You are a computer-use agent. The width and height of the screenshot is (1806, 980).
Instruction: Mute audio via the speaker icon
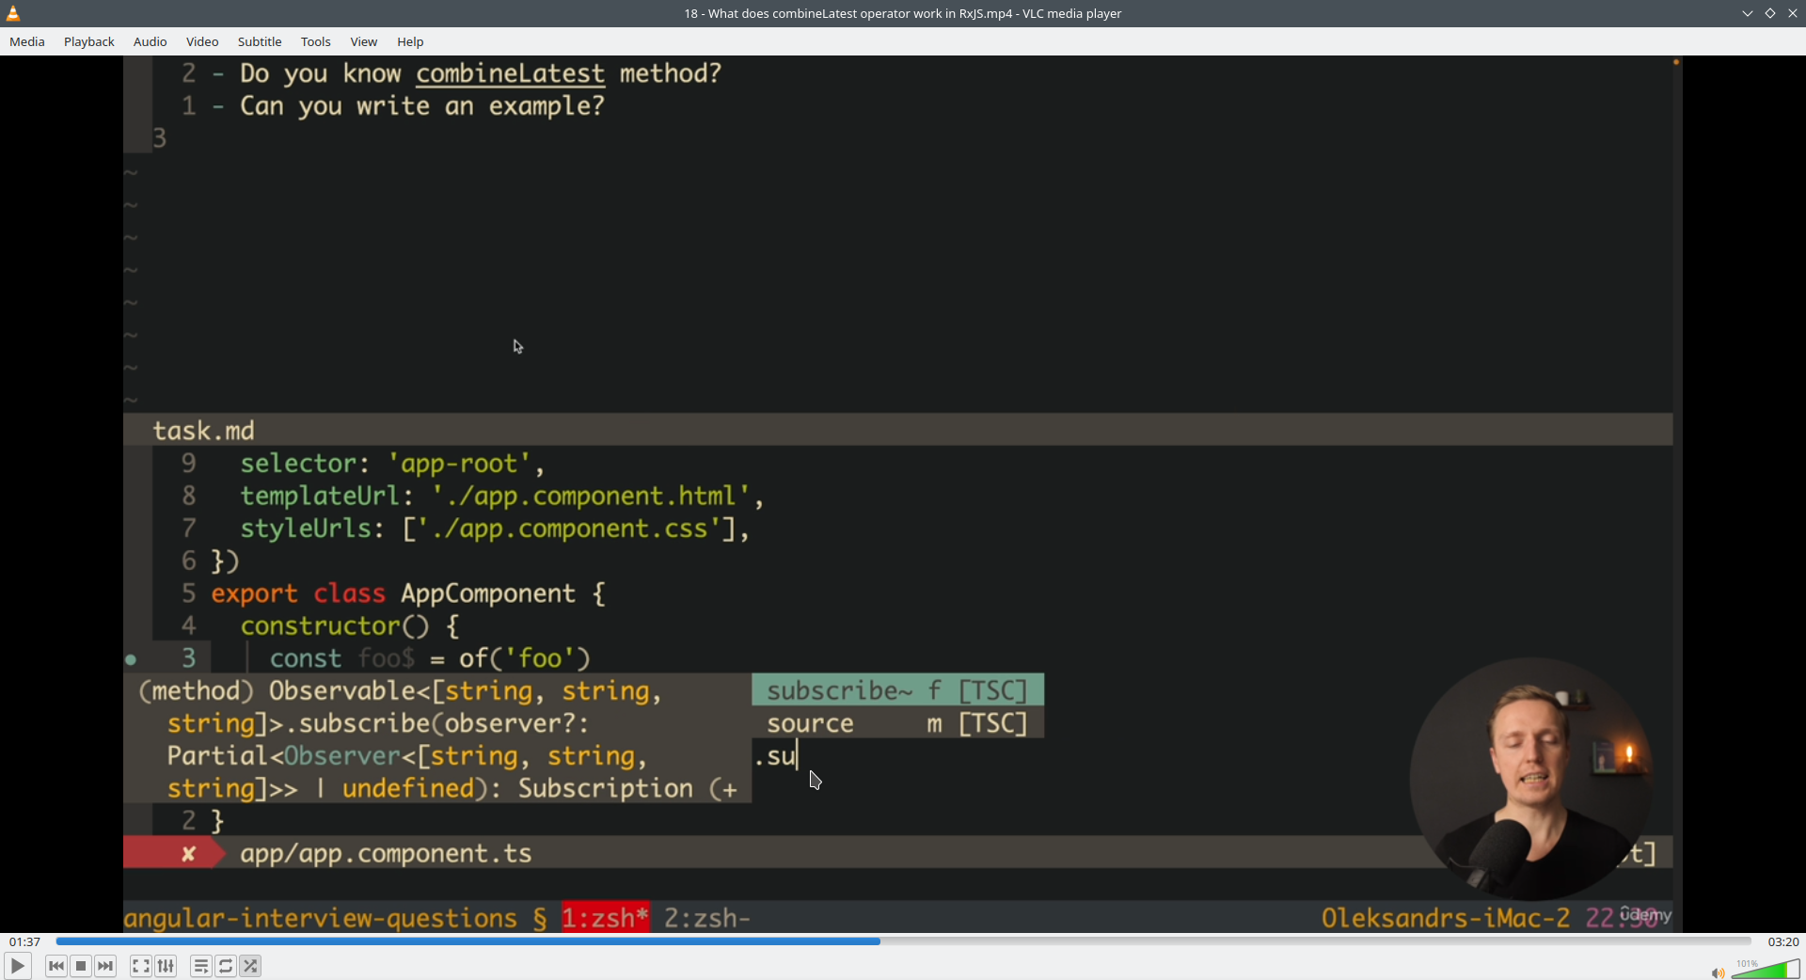pos(1718,972)
